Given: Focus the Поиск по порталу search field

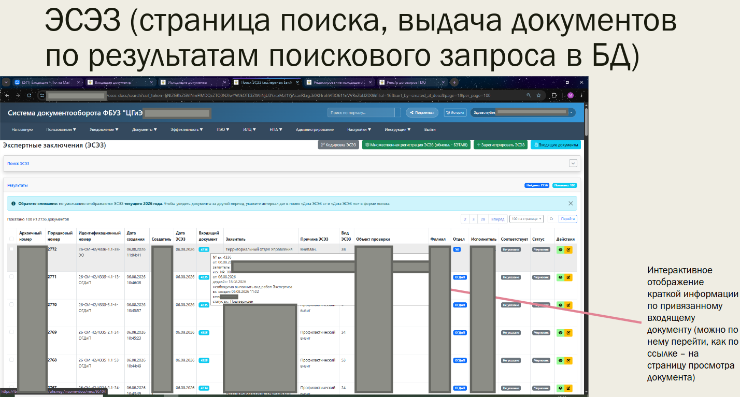Looking at the screenshot, I should [361, 112].
